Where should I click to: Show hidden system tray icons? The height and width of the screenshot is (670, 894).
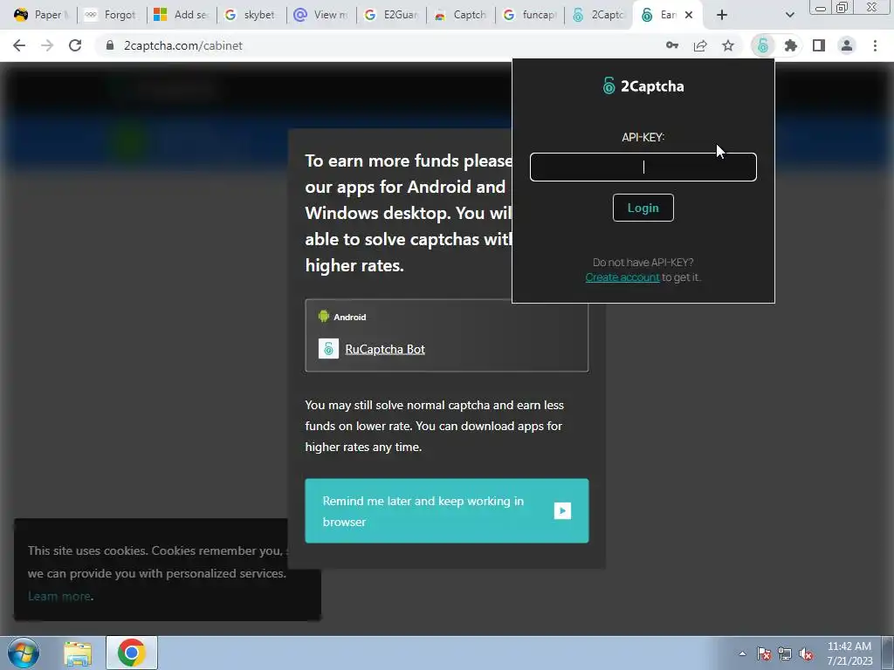click(742, 653)
